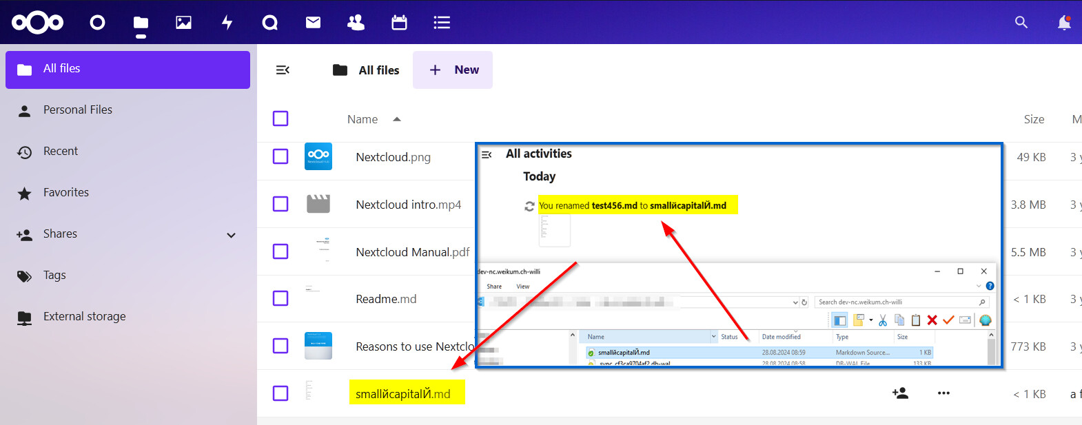Open the Photos app in top bar
This screenshot has height=425, width=1082.
183,23
